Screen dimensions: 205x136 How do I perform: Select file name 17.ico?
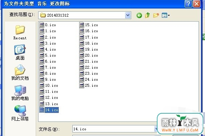(91, 37)
